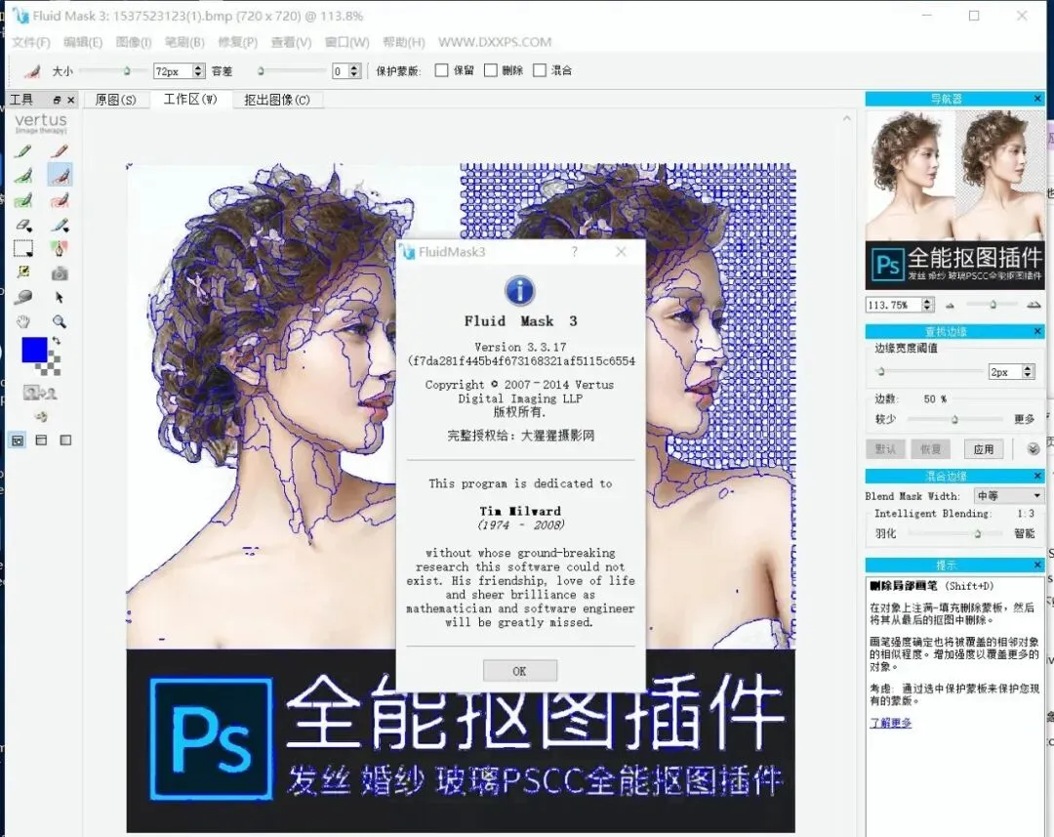Click the 默认 default button
1054x837 pixels.
tap(885, 449)
